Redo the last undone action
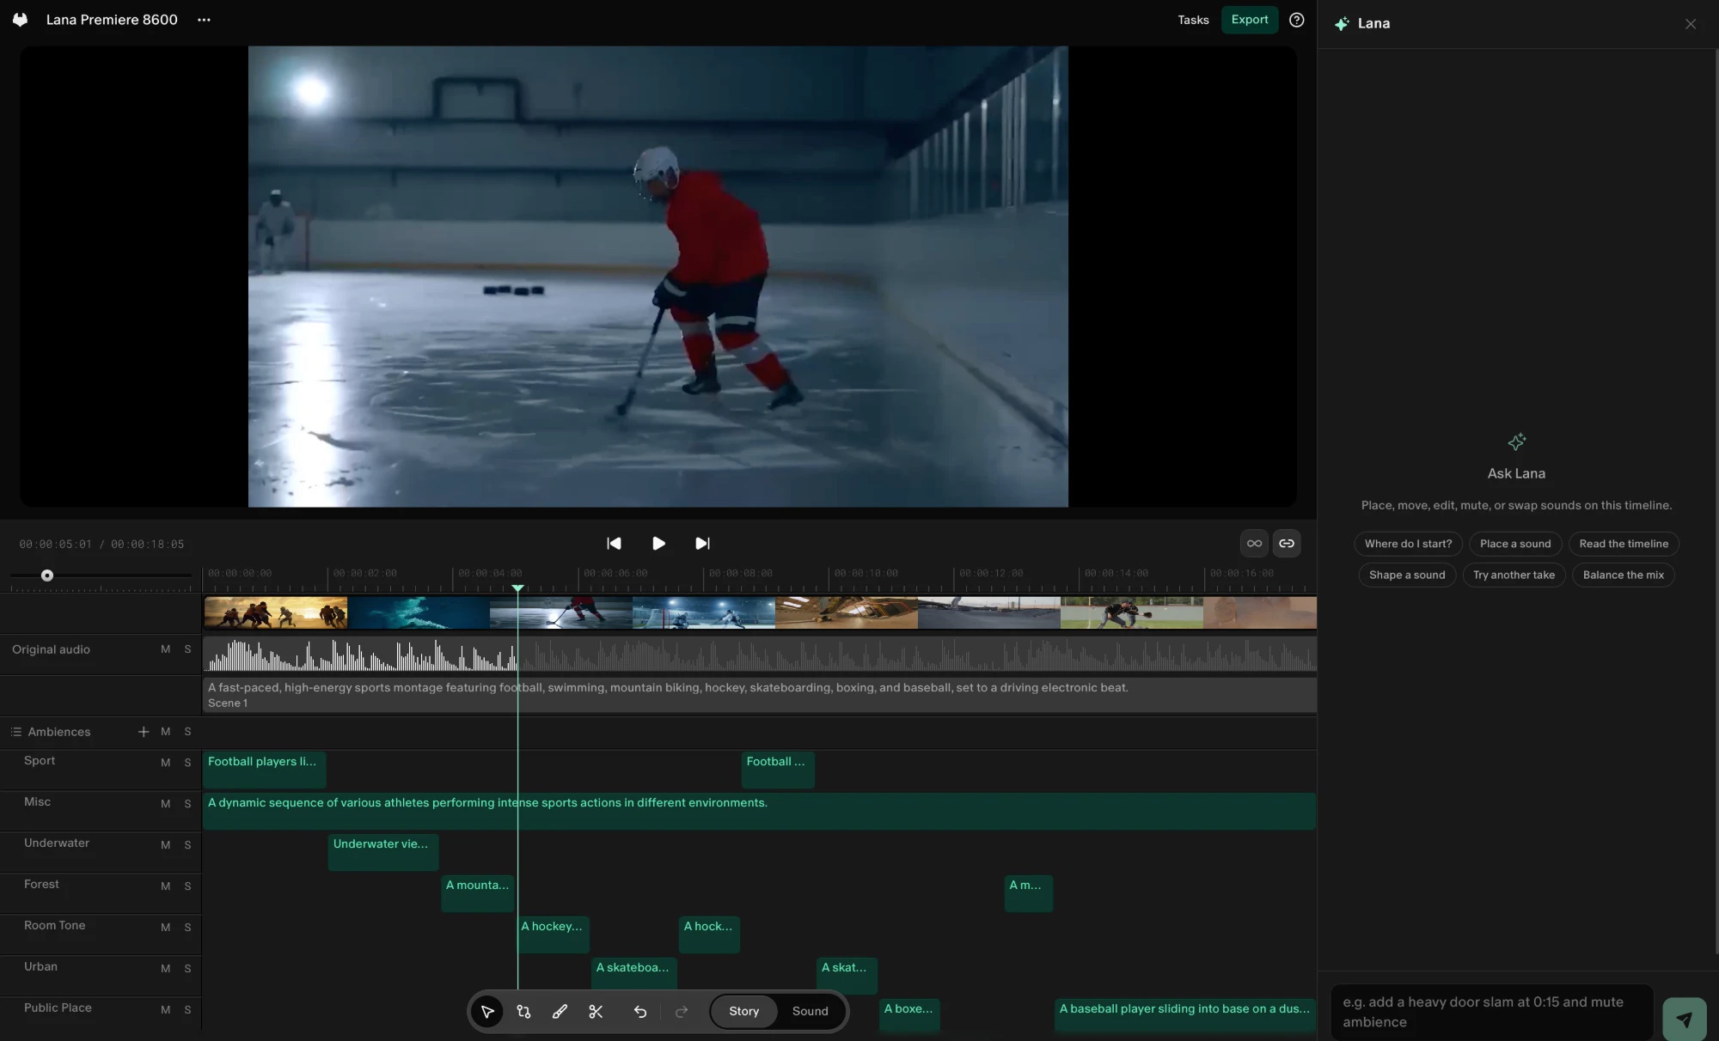The image size is (1719, 1041). pyautogui.click(x=682, y=1012)
